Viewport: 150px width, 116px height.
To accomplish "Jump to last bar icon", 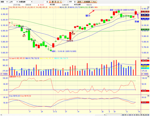I will coord(148,115).
